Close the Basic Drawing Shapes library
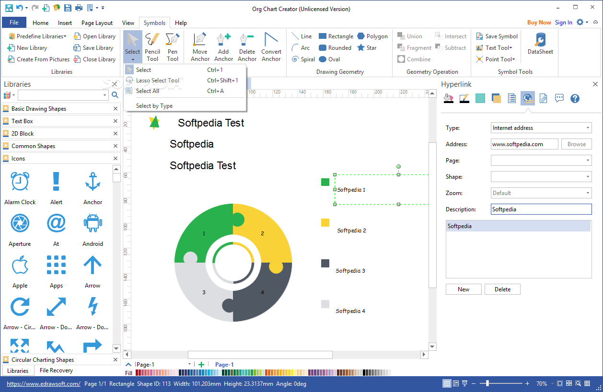The height and width of the screenshot is (392, 603). pyautogui.click(x=116, y=109)
